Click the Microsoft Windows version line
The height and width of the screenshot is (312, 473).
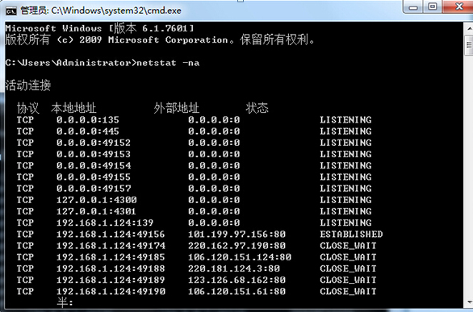(x=99, y=28)
